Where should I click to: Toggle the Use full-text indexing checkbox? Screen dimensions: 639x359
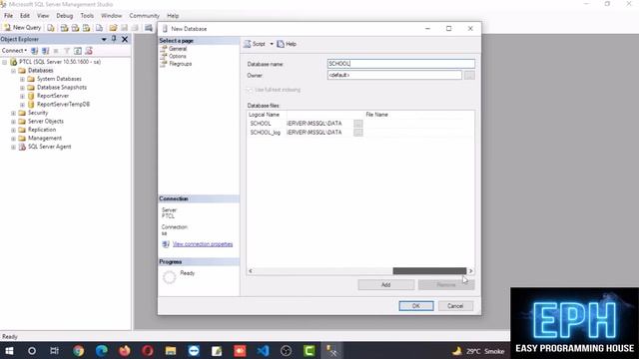pos(250,90)
